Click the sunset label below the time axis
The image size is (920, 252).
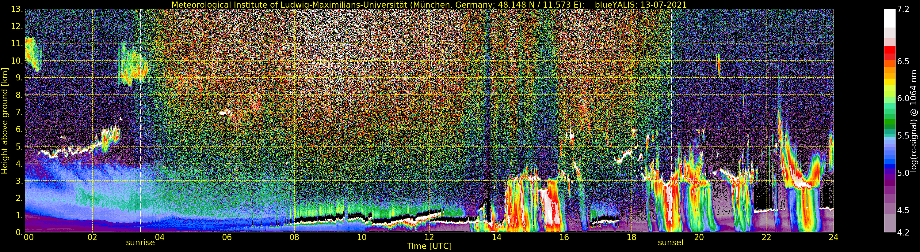pyautogui.click(x=671, y=243)
